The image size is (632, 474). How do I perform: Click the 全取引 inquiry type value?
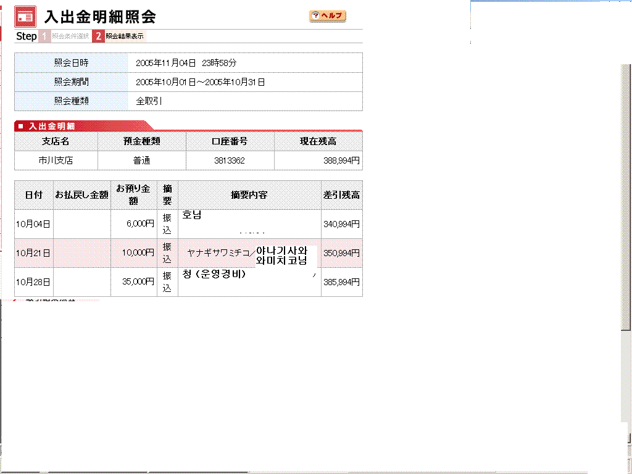coord(149,101)
